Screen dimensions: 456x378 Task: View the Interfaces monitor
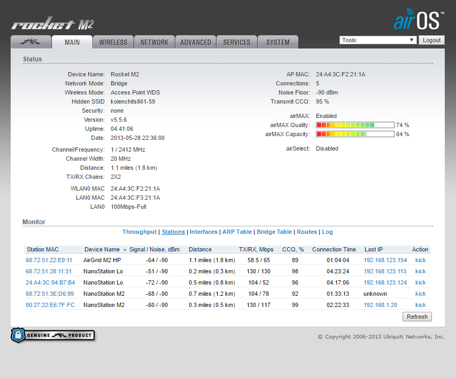204,232
